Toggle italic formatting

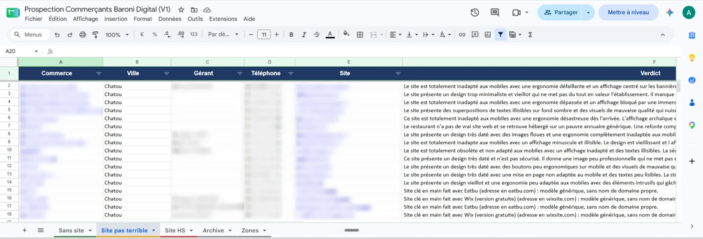(304, 34)
